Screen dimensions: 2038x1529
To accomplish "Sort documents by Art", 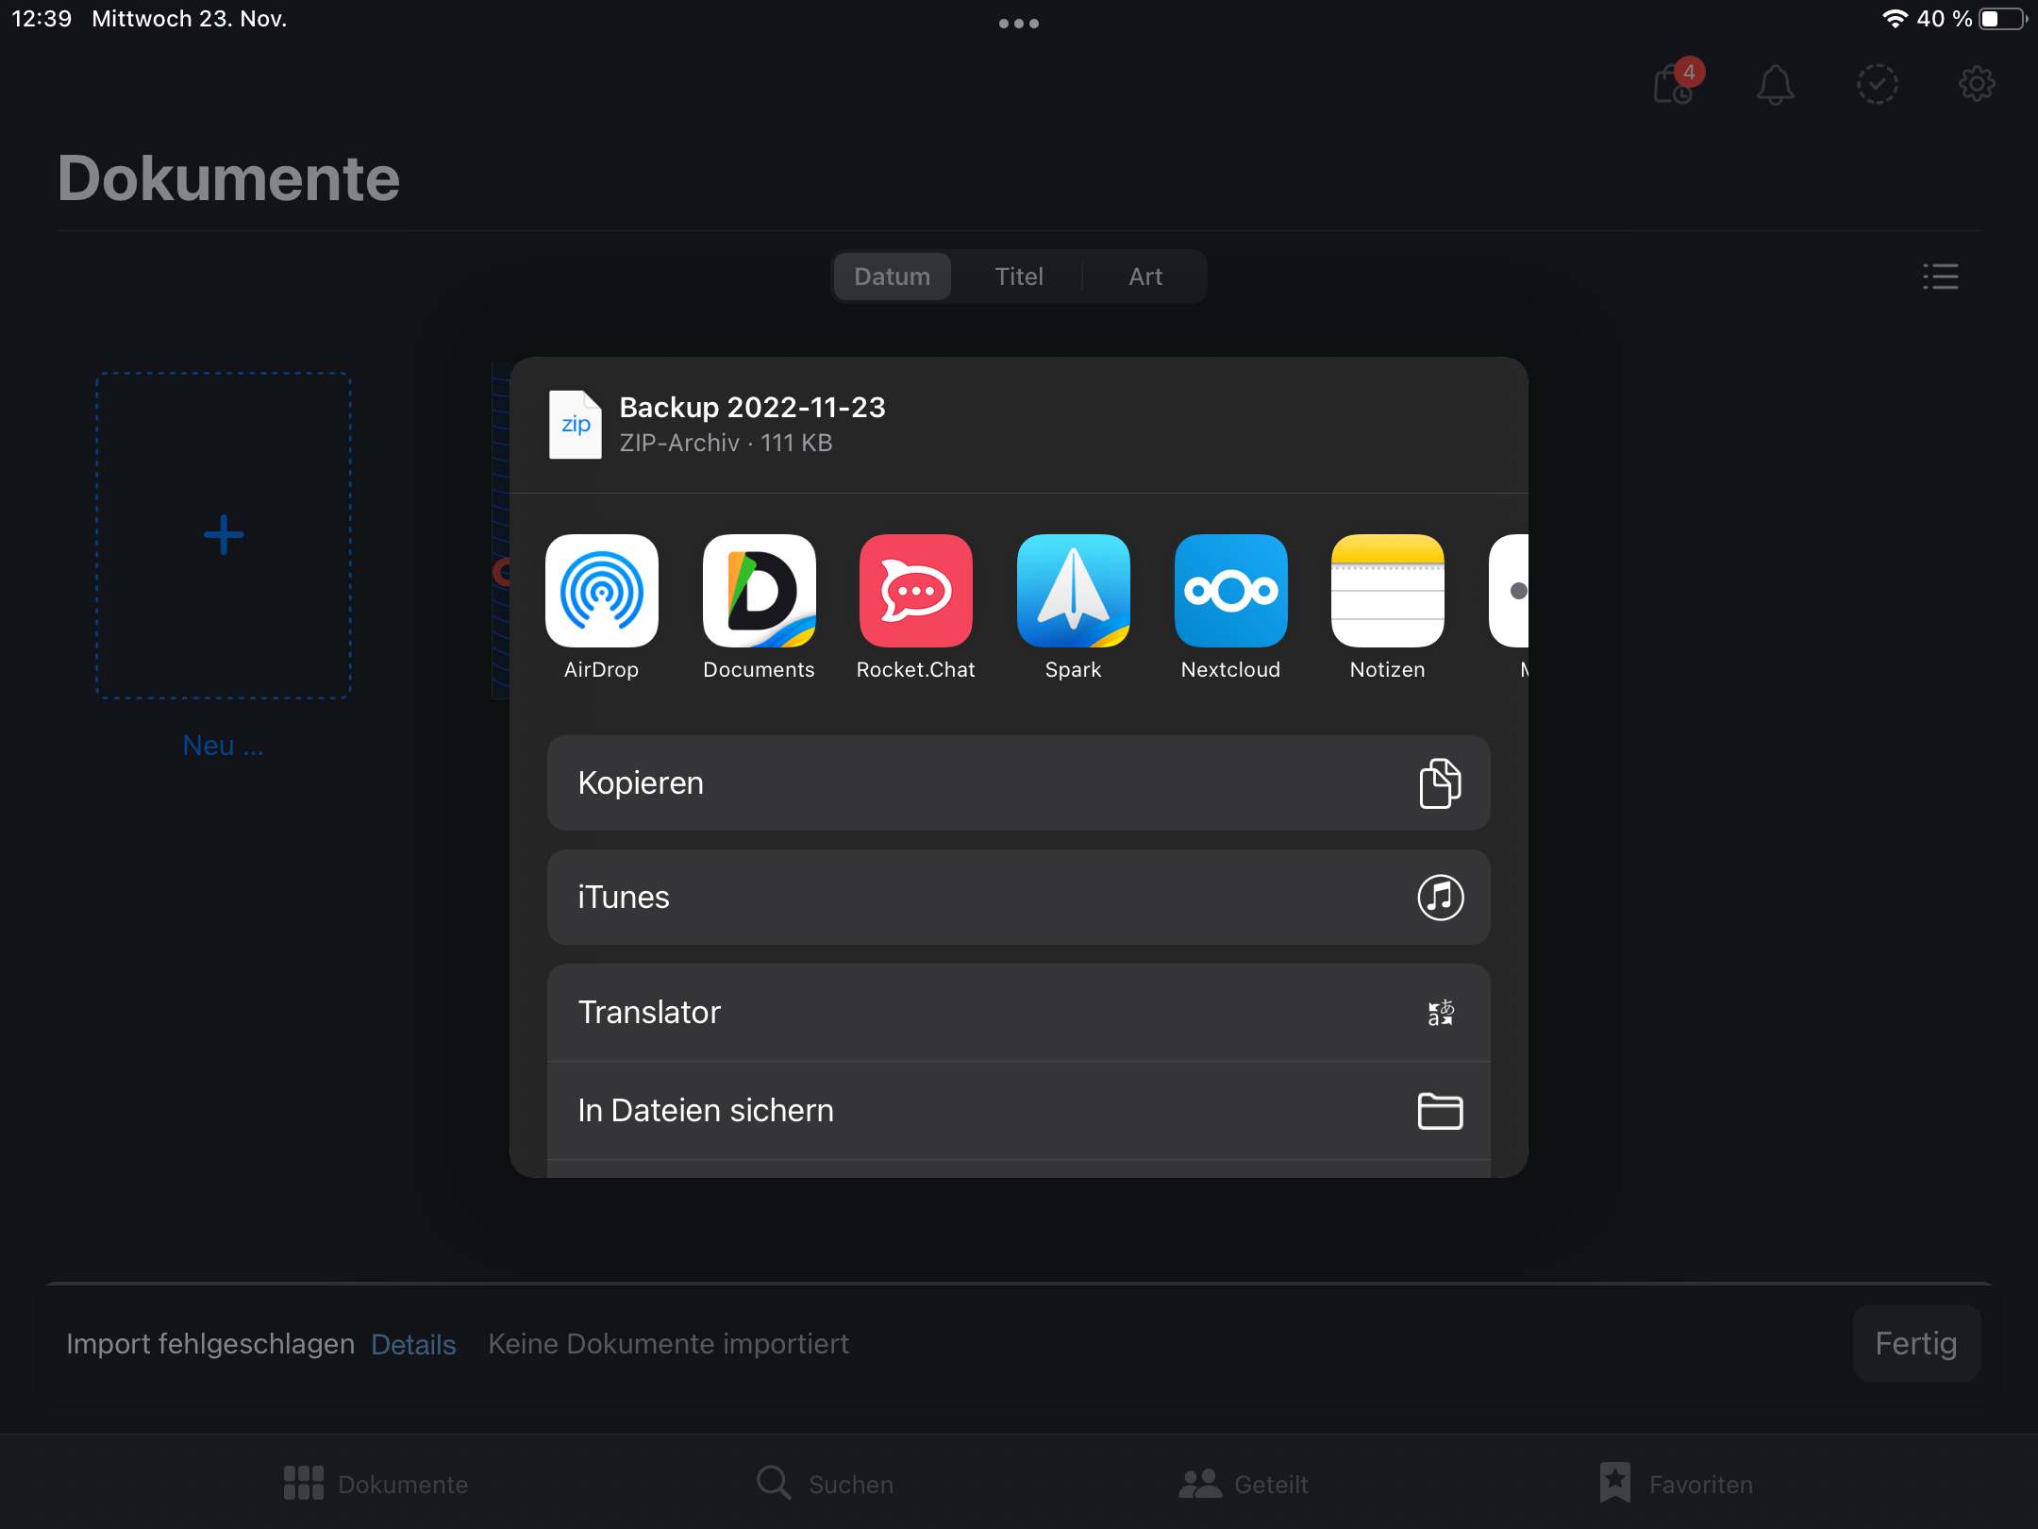I will [1145, 277].
